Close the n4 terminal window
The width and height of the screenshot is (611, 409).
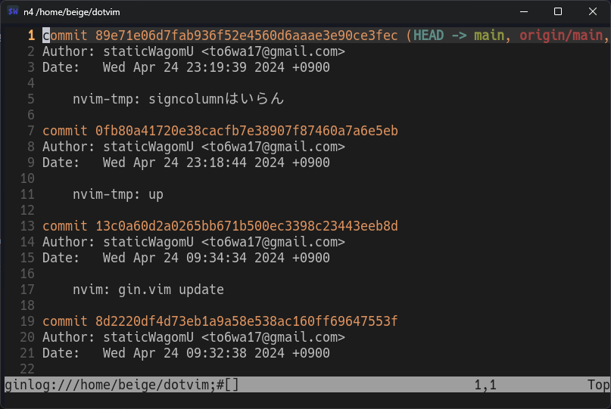[593, 11]
